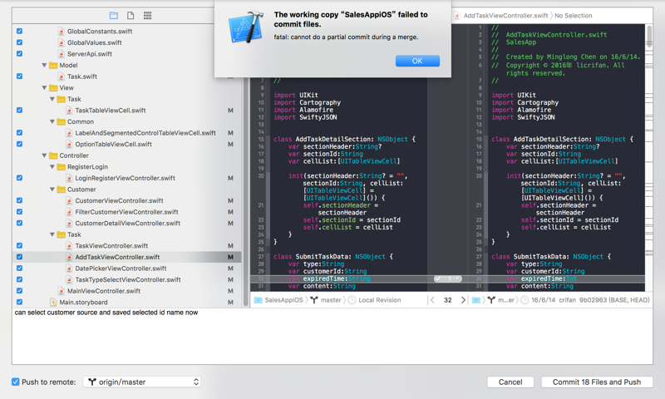Select CustomerViewController.swift row

(127, 200)
